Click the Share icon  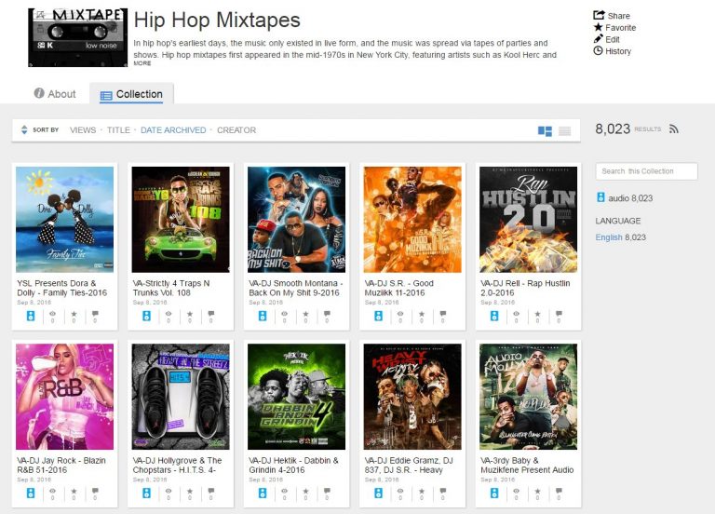click(x=598, y=15)
